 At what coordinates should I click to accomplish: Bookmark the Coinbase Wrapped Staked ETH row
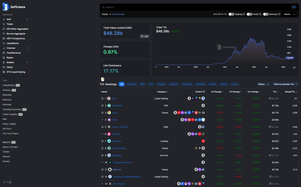click(102, 177)
